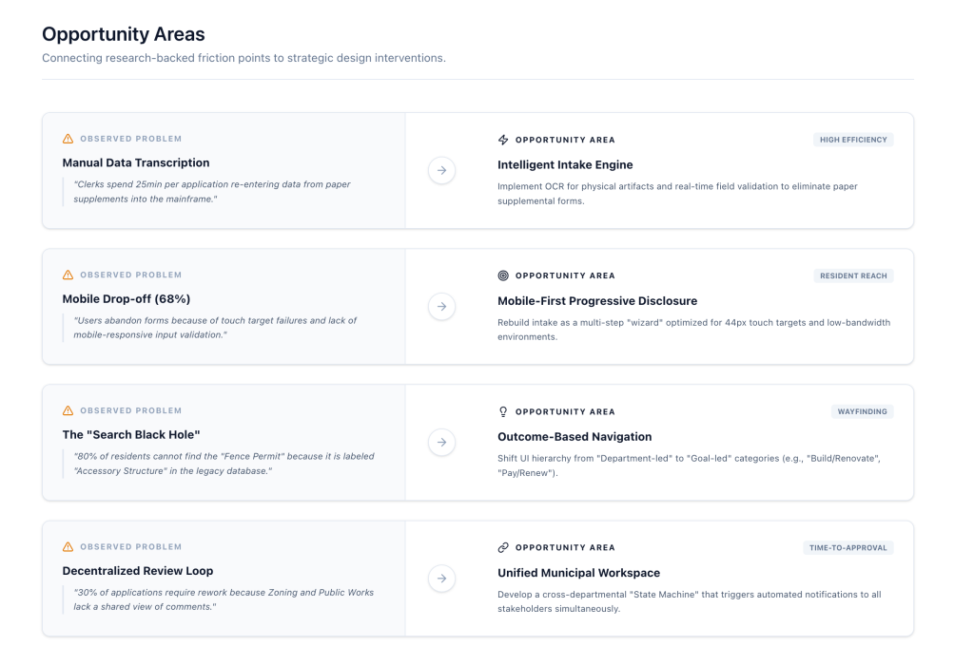The image size is (974, 665).
Task: Select the HIGH EFFICIENCY tag
Action: 853,140
